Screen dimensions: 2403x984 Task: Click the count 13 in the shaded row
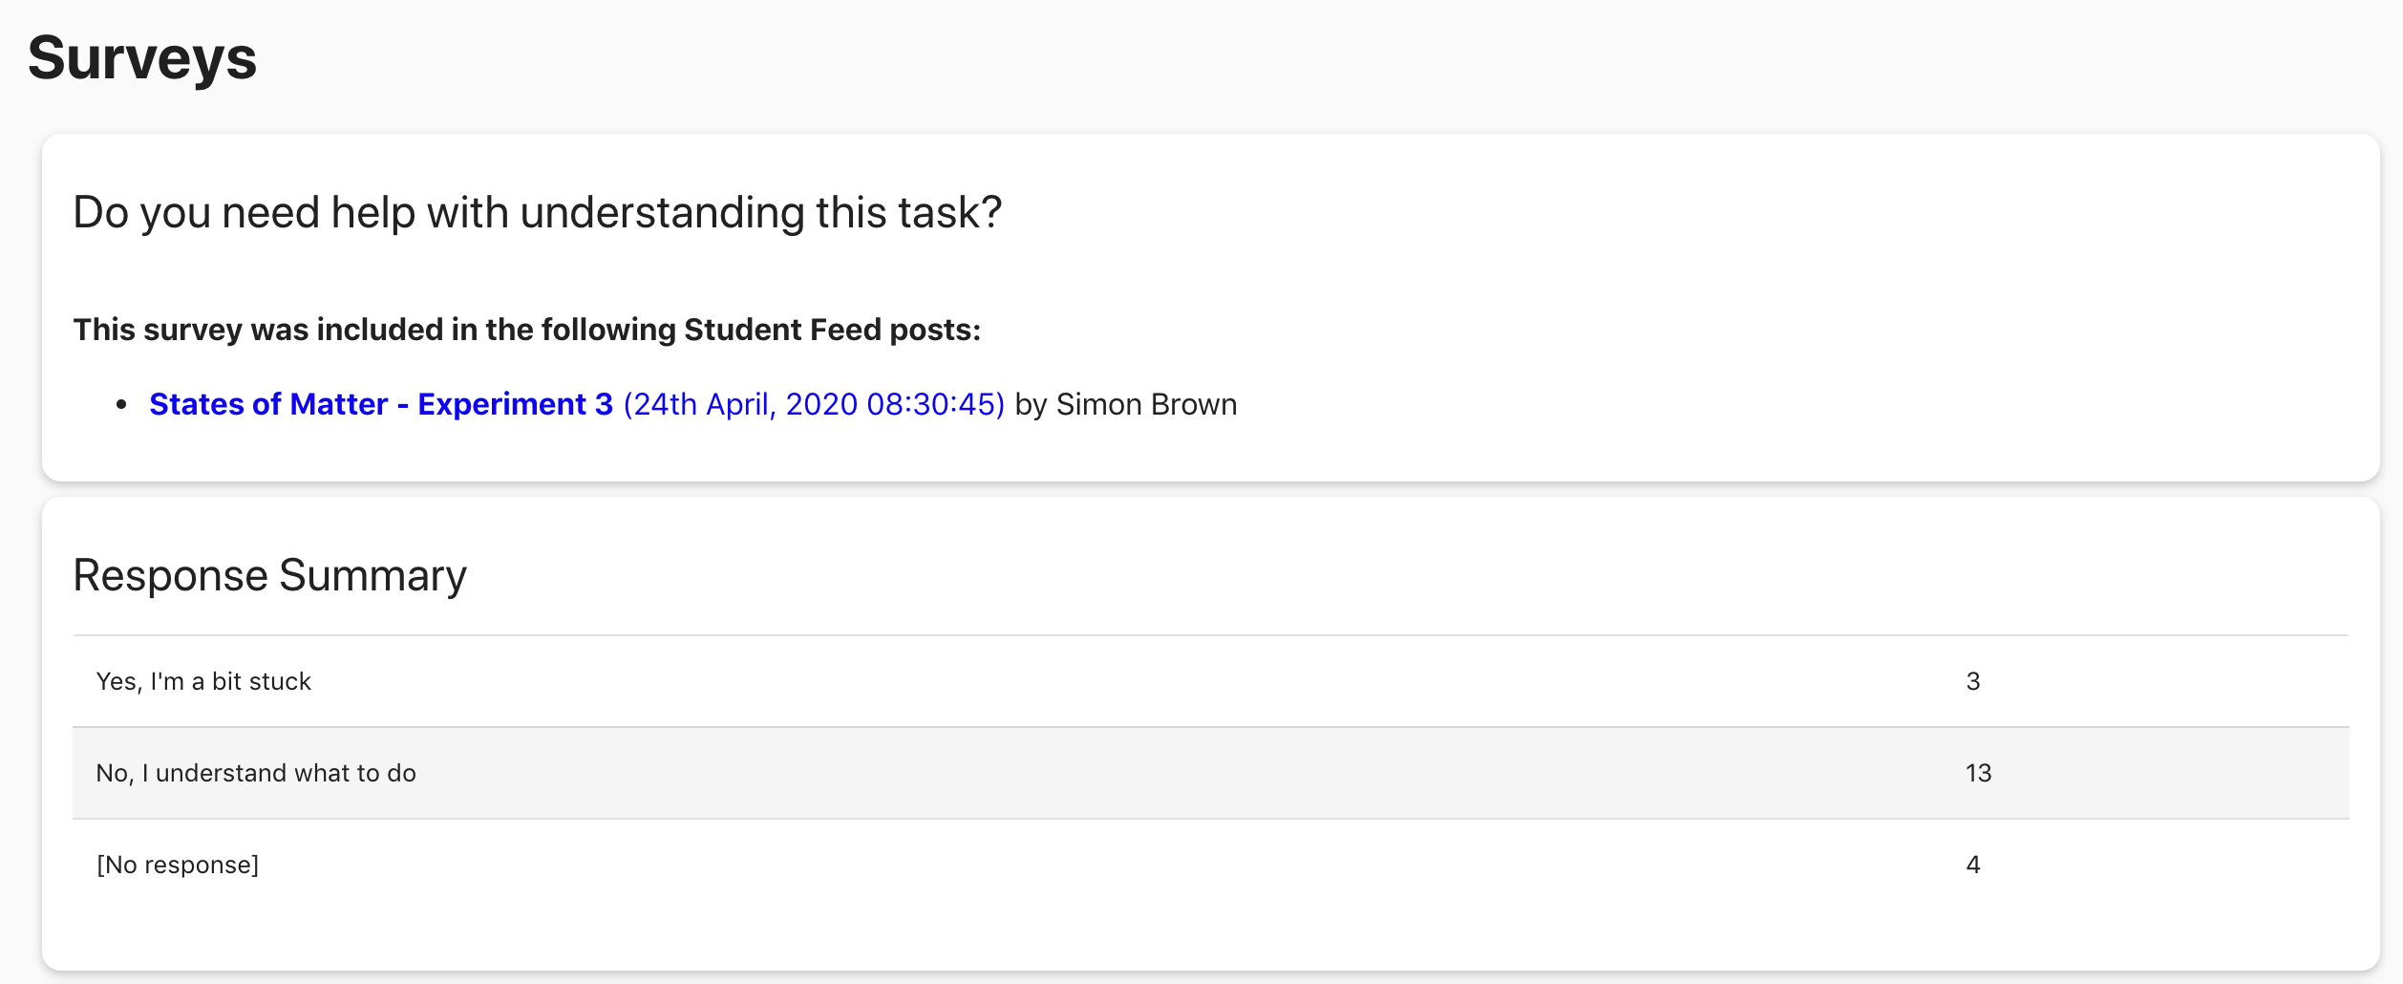[x=1978, y=773]
